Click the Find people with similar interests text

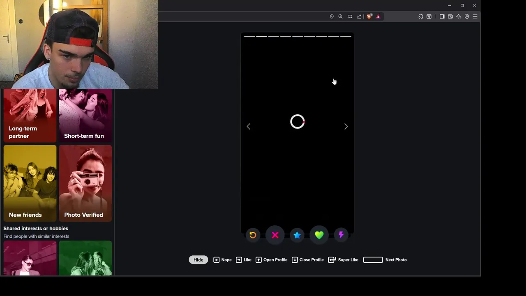pyautogui.click(x=36, y=236)
